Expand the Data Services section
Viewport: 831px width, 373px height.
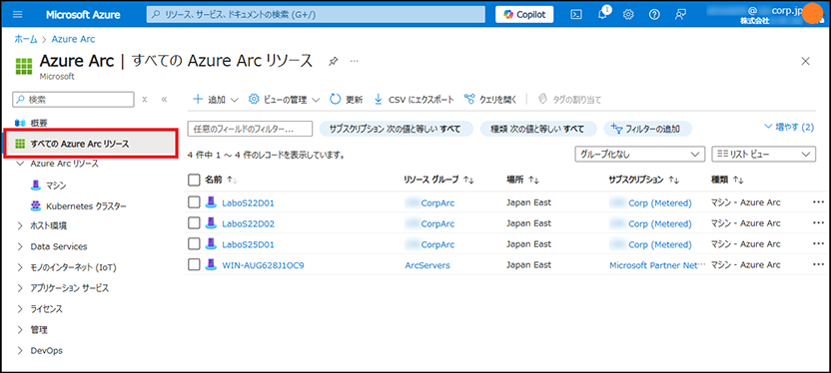click(20, 246)
